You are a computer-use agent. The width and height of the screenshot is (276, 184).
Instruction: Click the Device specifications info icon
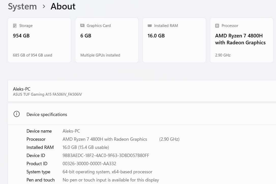[17, 114]
